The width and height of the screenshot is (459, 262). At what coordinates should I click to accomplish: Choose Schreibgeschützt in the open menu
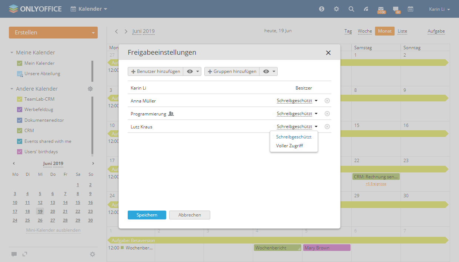tap(294, 137)
